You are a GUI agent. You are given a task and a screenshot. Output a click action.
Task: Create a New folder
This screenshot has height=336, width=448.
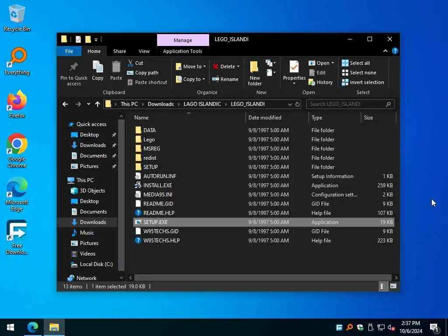coord(255,73)
